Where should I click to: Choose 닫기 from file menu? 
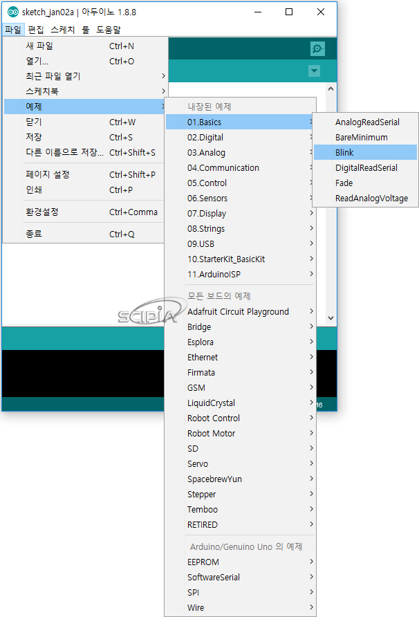(85, 122)
